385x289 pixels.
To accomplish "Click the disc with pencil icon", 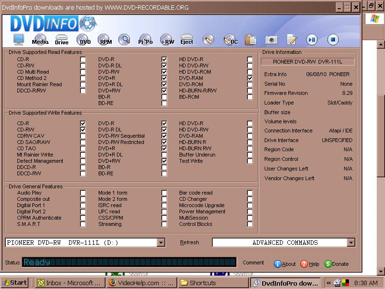I will [x=208, y=39].
